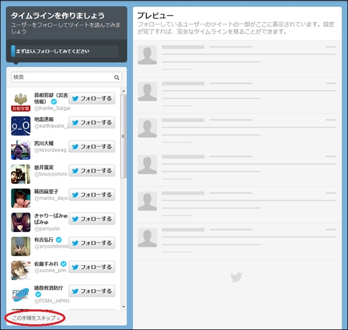Follow 有吉弘行 account
The height and width of the screenshot is (330, 348).
click(x=92, y=243)
